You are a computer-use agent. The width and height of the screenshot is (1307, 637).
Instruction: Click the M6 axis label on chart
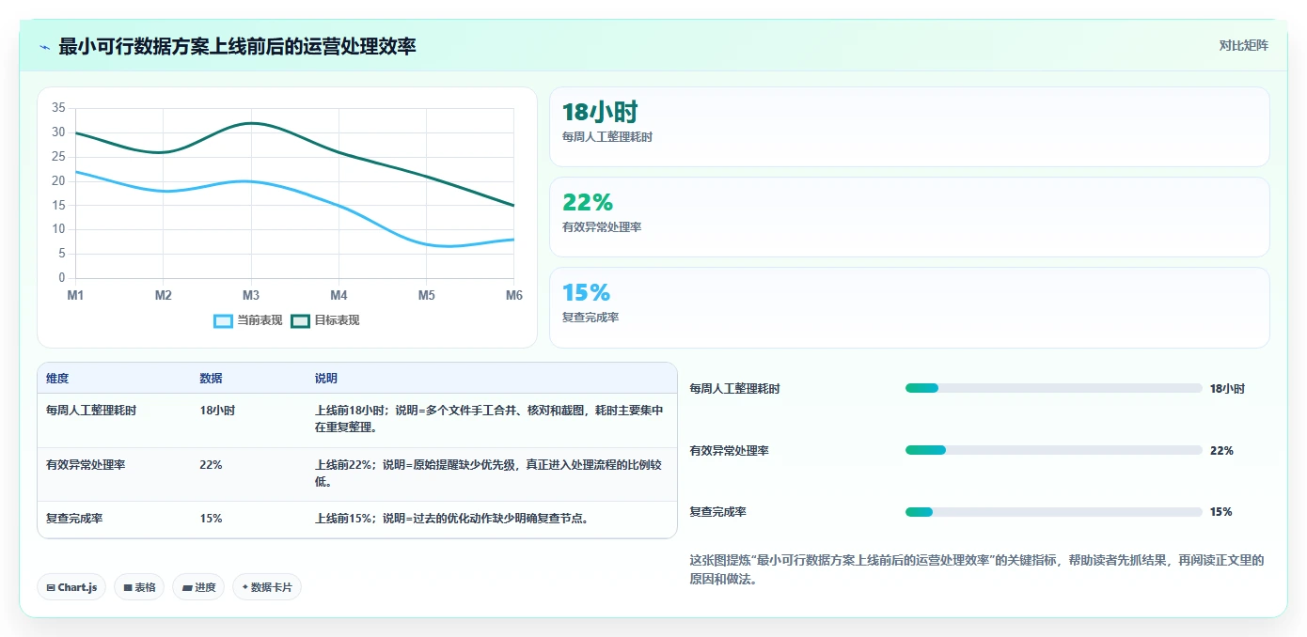(513, 296)
